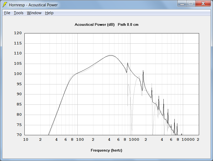This screenshot has width=213, height=161.
Task: Click the 95 value on vertical axis
Action: coord(19,84)
